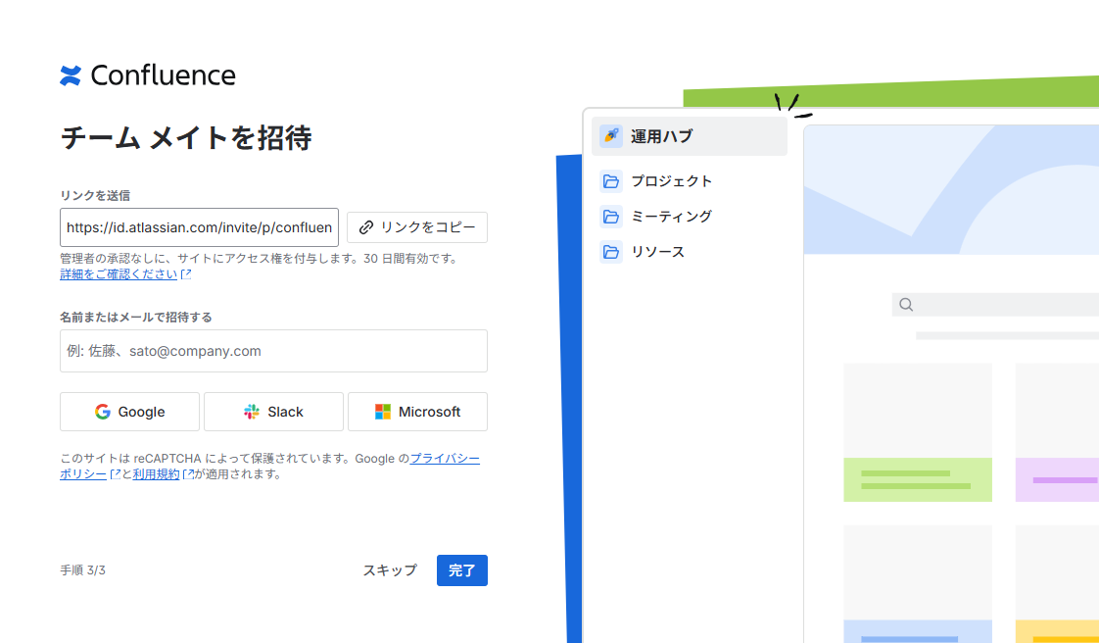Viewport: 1099px width, 643px height.
Task: Click the folder icon next to プロジェクト
Action: tap(611, 181)
